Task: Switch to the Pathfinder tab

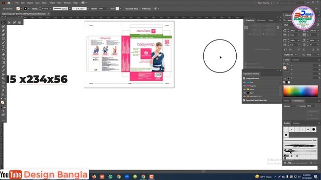Action: 261,20
